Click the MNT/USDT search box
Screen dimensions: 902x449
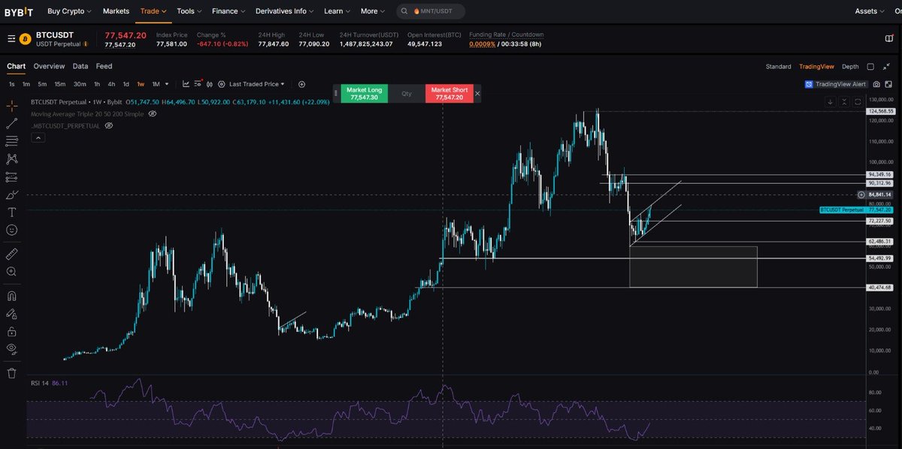coord(429,11)
